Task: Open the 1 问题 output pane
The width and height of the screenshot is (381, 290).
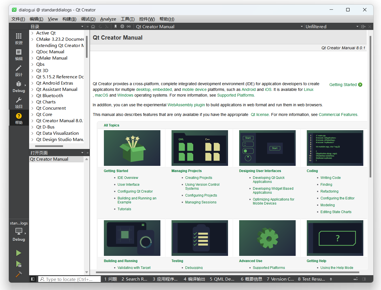Action: (x=111, y=279)
